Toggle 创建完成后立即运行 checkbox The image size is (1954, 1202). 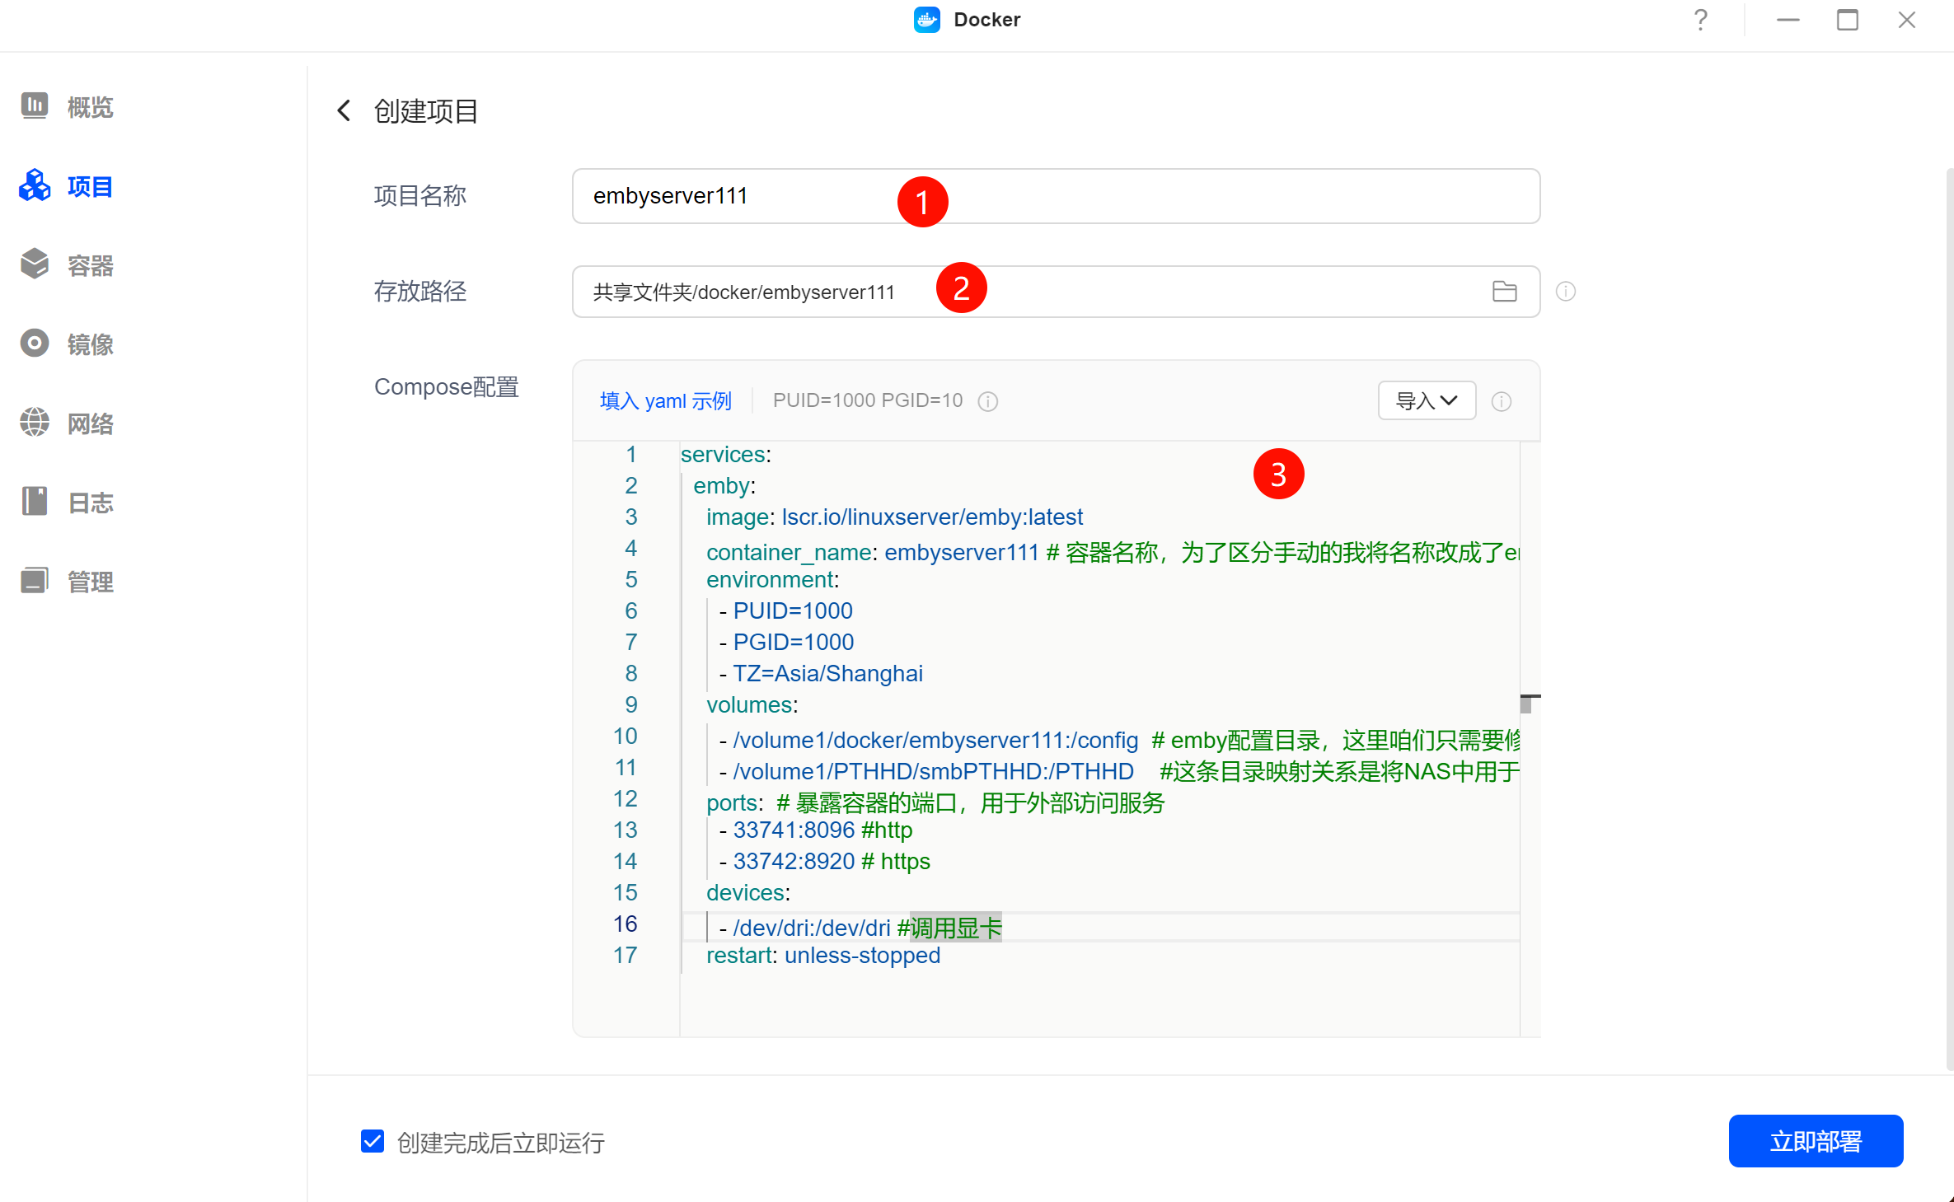pos(373,1141)
